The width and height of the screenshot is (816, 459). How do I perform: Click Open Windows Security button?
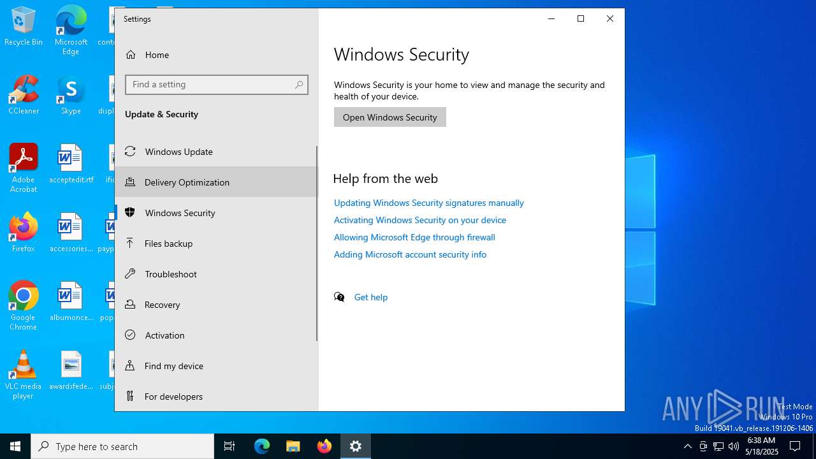(x=390, y=117)
